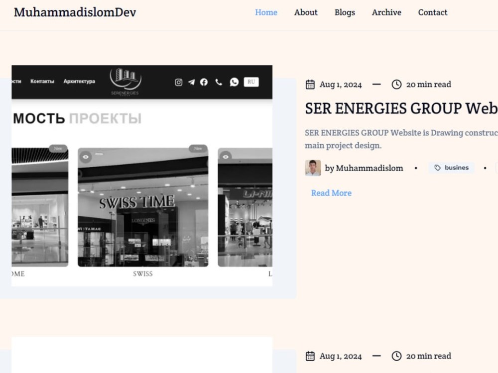The height and width of the screenshot is (373, 498).
Task: Open author by Muhammadislom link
Action: click(364, 168)
